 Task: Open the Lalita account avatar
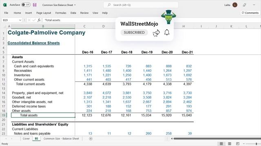pos(235,5)
